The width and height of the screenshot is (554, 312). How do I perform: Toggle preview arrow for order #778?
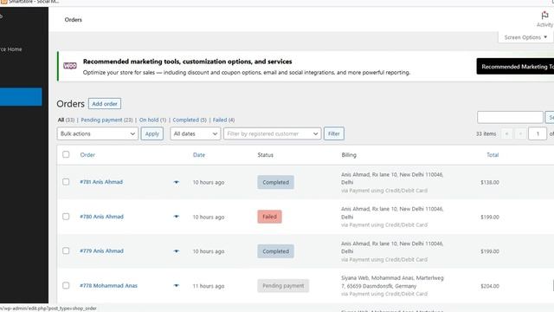point(177,285)
